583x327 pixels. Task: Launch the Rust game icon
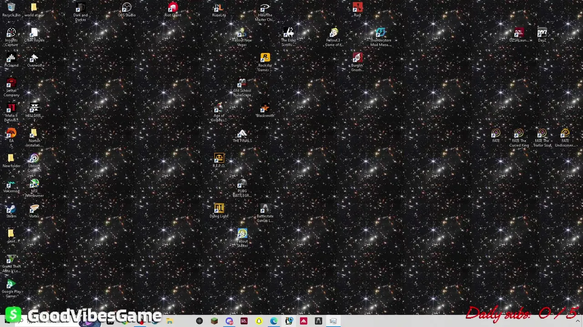click(x=358, y=10)
